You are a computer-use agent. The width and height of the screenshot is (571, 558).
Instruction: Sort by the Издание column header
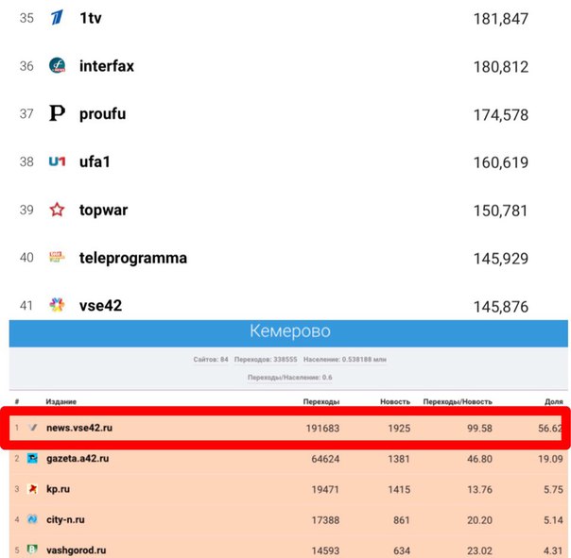point(61,401)
